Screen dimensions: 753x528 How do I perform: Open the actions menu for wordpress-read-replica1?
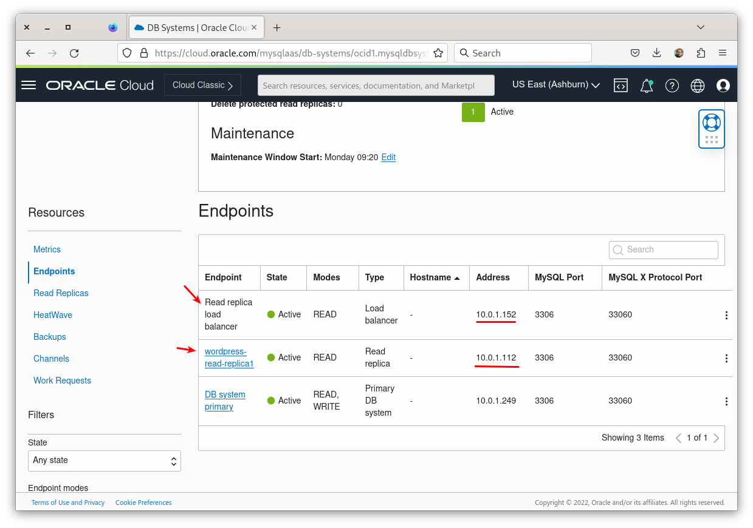click(x=726, y=358)
